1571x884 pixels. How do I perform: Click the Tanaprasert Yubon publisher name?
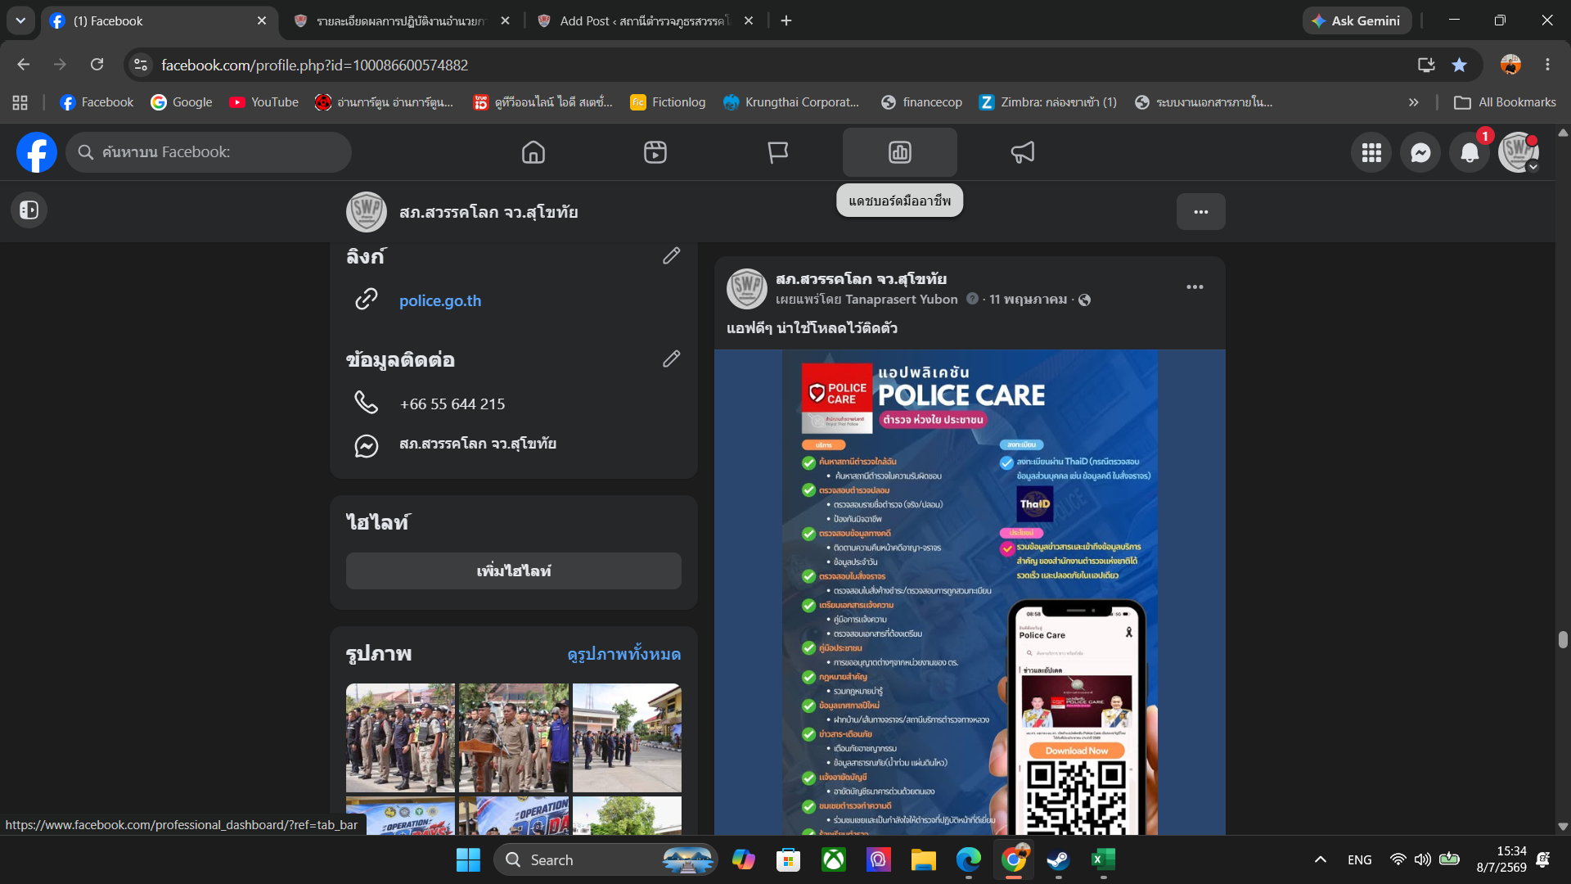click(901, 300)
